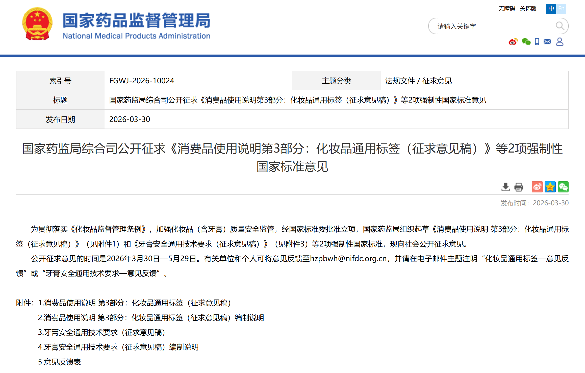This screenshot has height=373, width=585.
Task: Click the search magnifier icon
Action: tap(559, 26)
